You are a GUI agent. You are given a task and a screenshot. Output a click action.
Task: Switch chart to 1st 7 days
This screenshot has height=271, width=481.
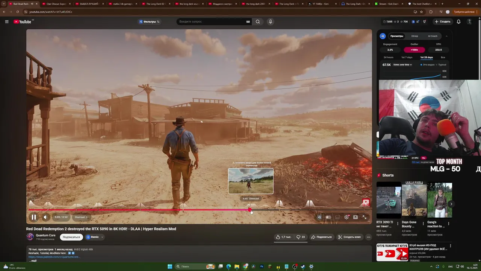(x=407, y=57)
